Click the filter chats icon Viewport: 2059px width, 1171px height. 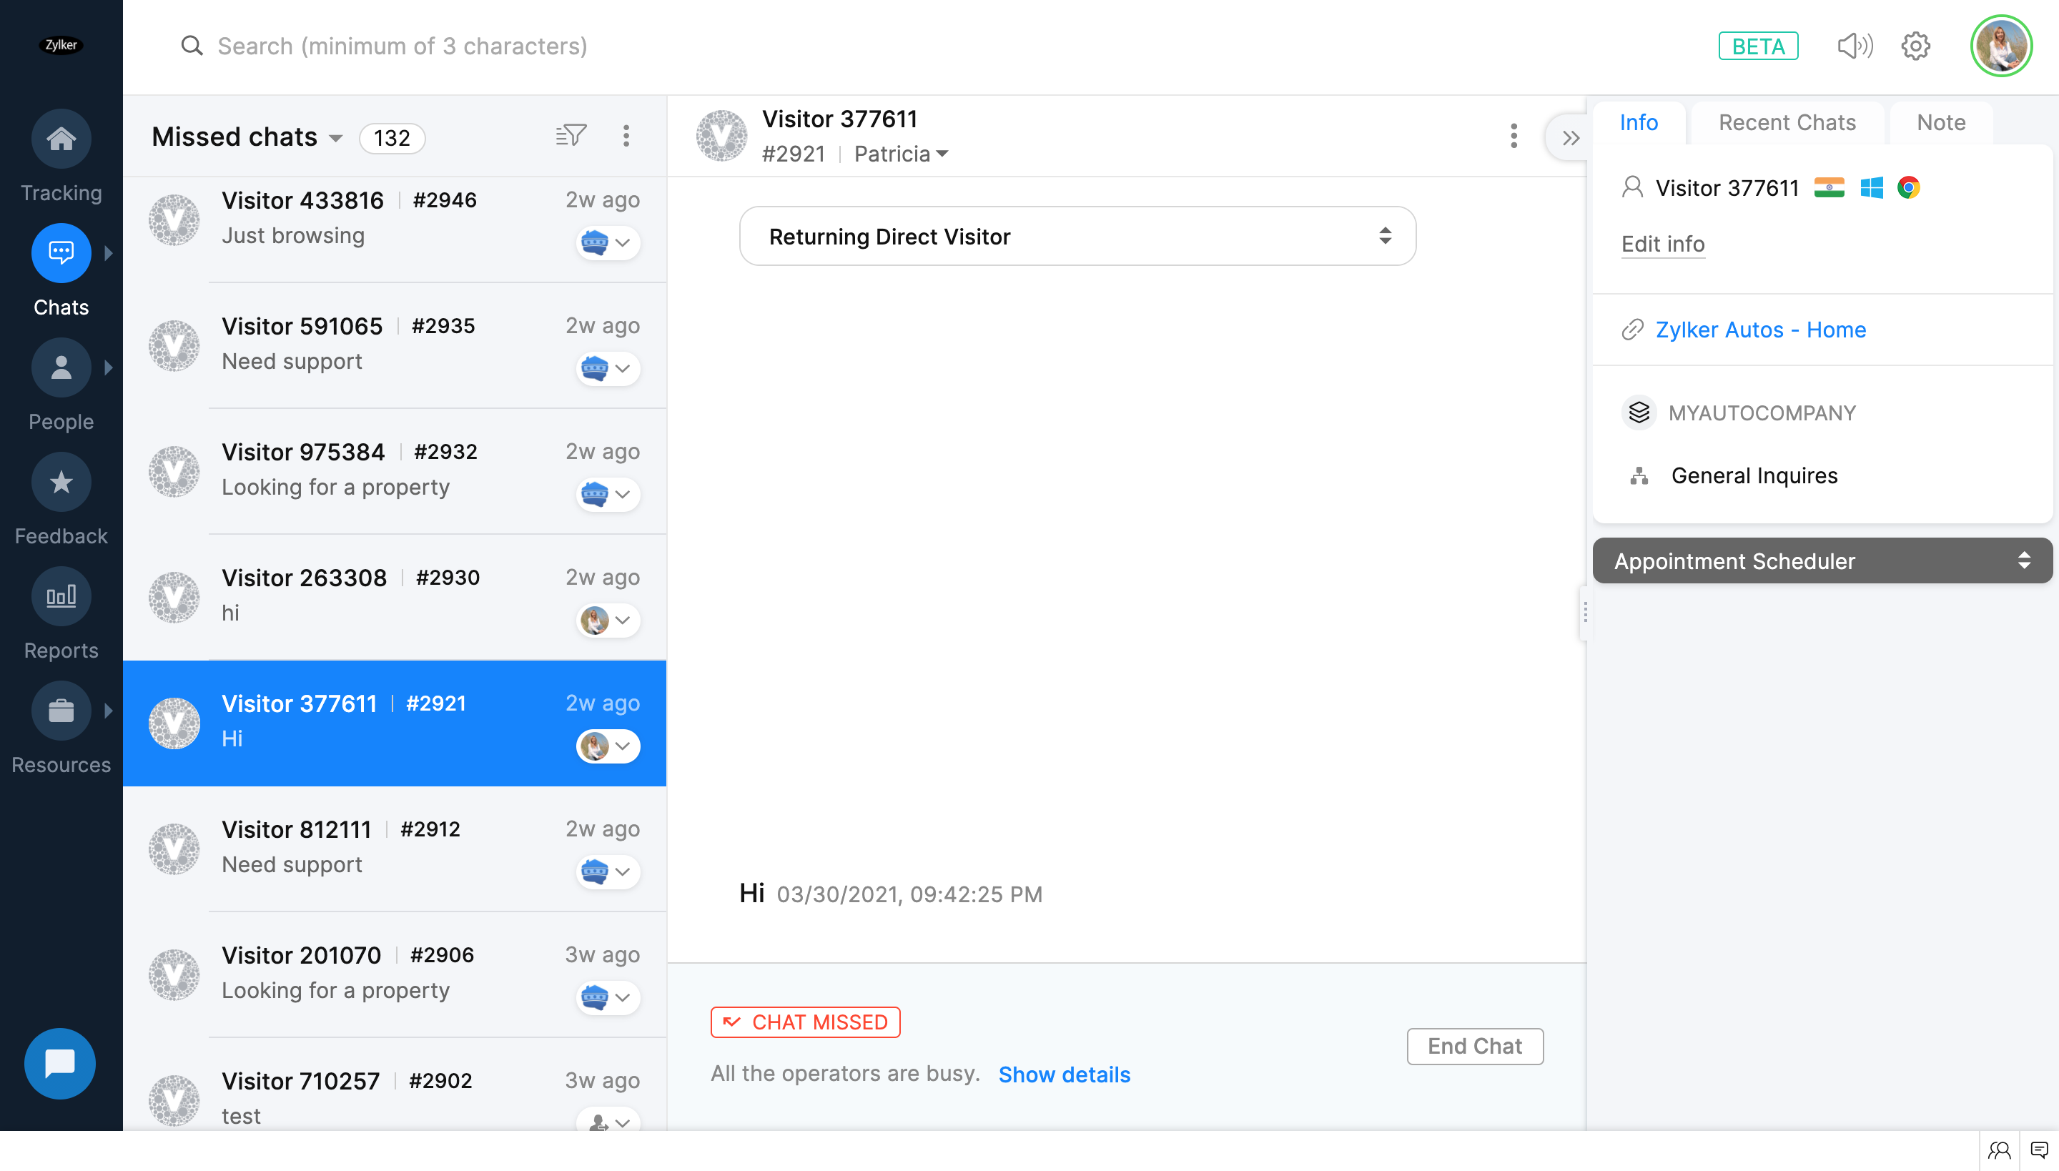(571, 136)
